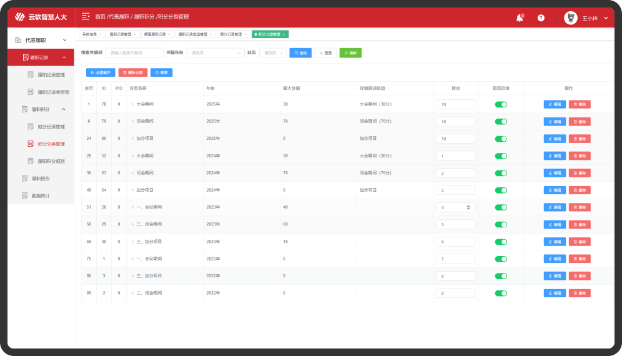Click the 云软智慧人大 logo icon
This screenshot has height=356, width=622.
(x=20, y=17)
